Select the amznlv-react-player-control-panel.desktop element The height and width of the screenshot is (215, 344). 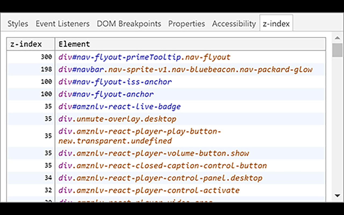pyautogui.click(x=160, y=178)
